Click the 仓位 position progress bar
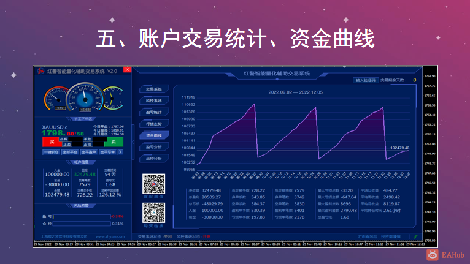470x264 pixels. (x=82, y=224)
